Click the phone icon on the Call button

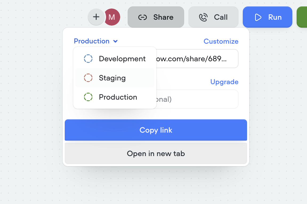[x=203, y=17]
